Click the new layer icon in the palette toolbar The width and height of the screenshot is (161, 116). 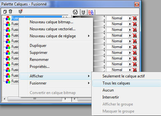pos(5,11)
